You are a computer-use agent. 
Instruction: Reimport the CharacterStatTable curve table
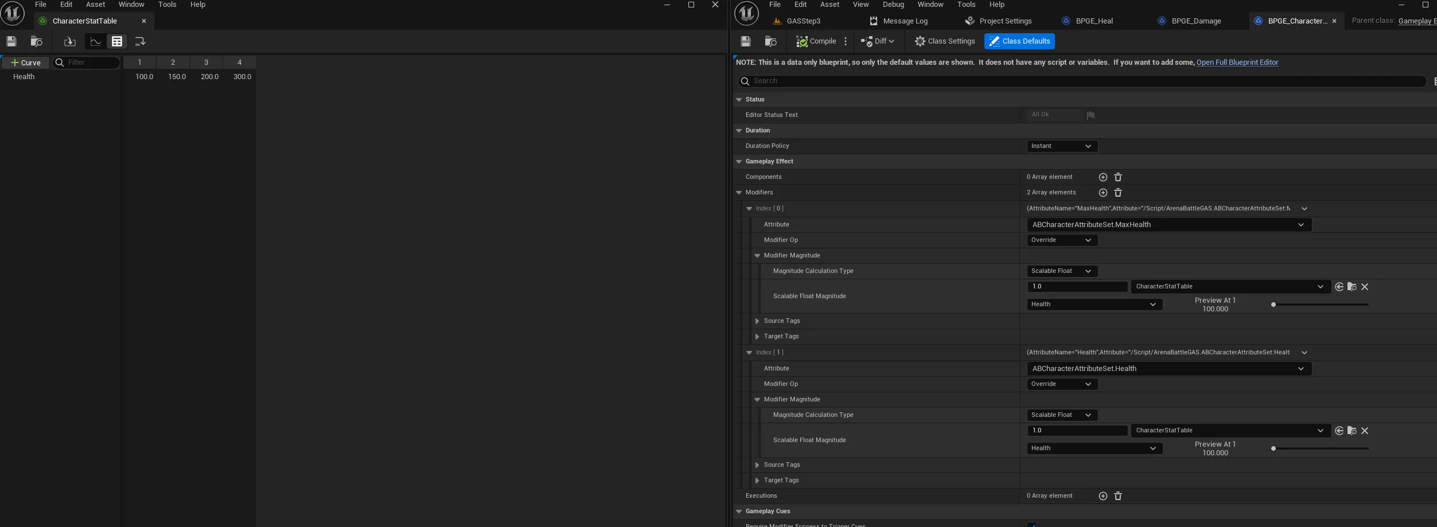pyautogui.click(x=69, y=41)
